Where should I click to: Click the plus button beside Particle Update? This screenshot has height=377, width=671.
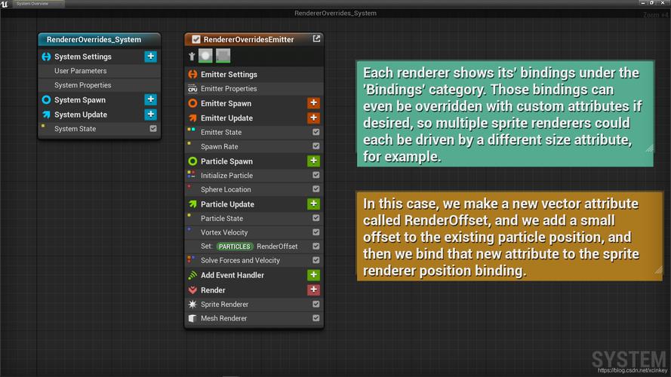313,204
